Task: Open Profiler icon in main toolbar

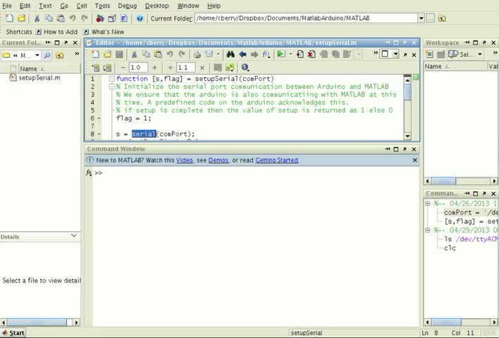Action: coord(124,18)
